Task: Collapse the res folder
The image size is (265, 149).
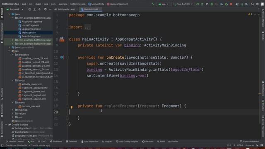Action: coord(9,51)
